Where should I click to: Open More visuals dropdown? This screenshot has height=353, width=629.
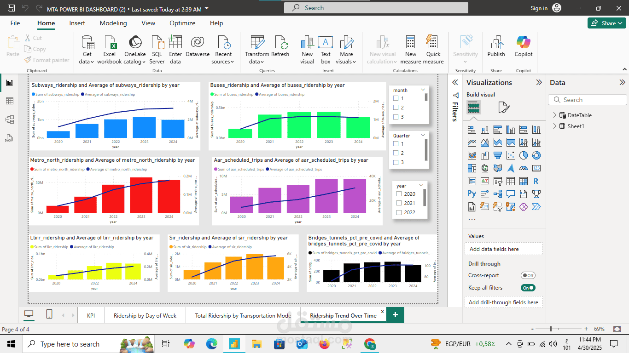[346, 50]
